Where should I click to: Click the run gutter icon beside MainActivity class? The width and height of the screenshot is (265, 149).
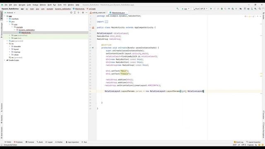coord(93,27)
